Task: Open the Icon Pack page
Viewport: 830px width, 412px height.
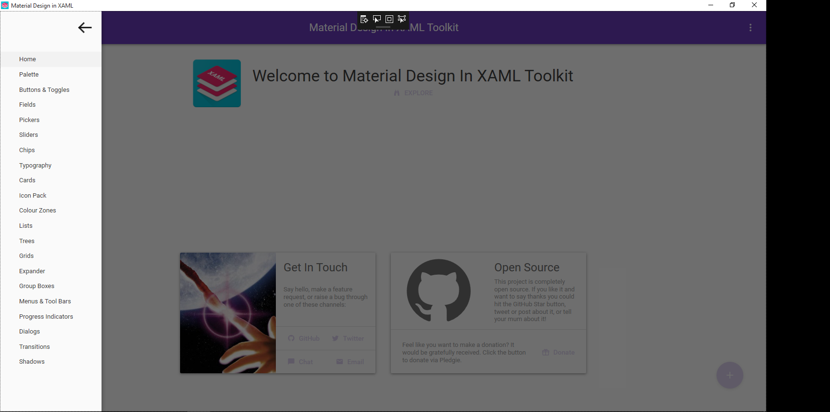Action: pyautogui.click(x=51, y=195)
